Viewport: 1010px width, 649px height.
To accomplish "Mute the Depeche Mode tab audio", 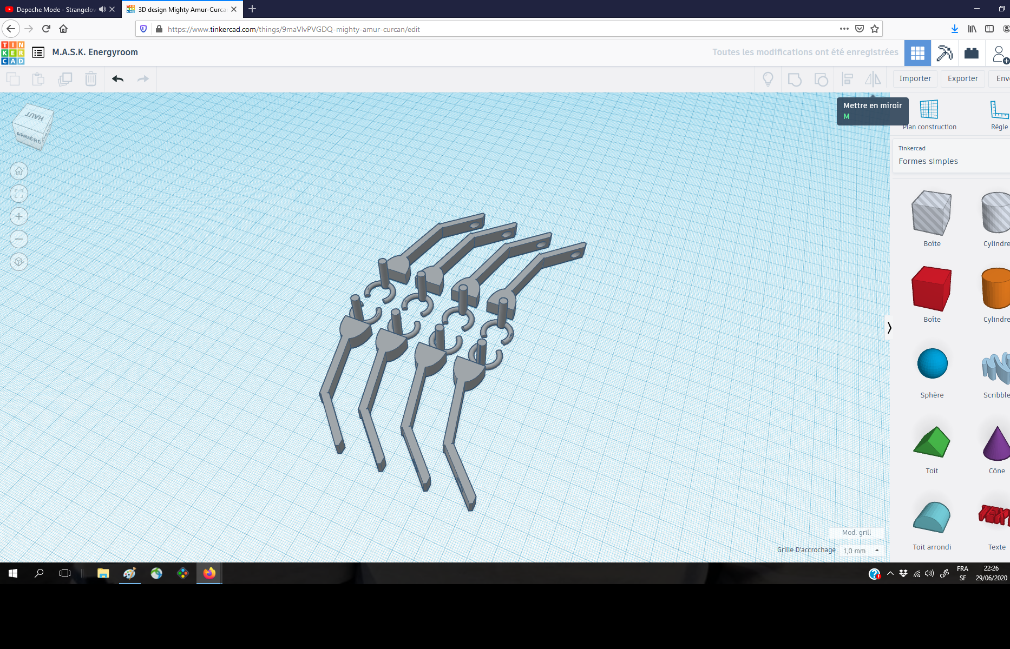I will [102, 10].
